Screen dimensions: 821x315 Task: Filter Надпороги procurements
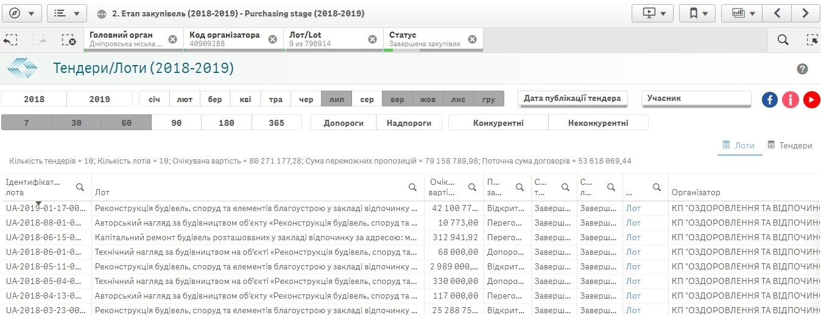point(409,123)
